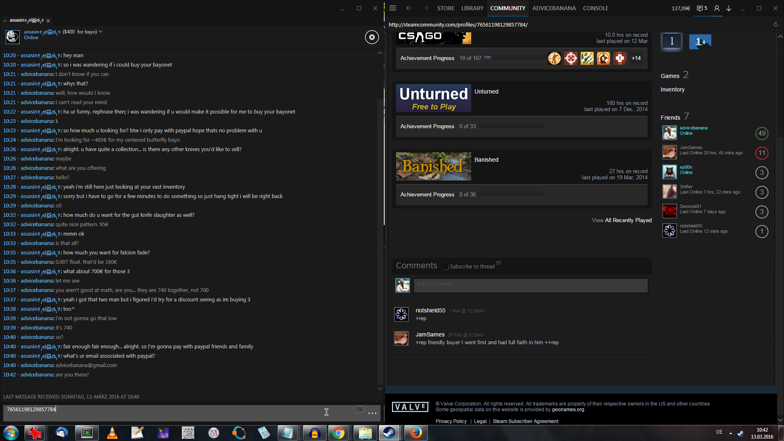The image size is (784, 441).
Task: Expand the +14 achievements badge
Action: [636, 58]
